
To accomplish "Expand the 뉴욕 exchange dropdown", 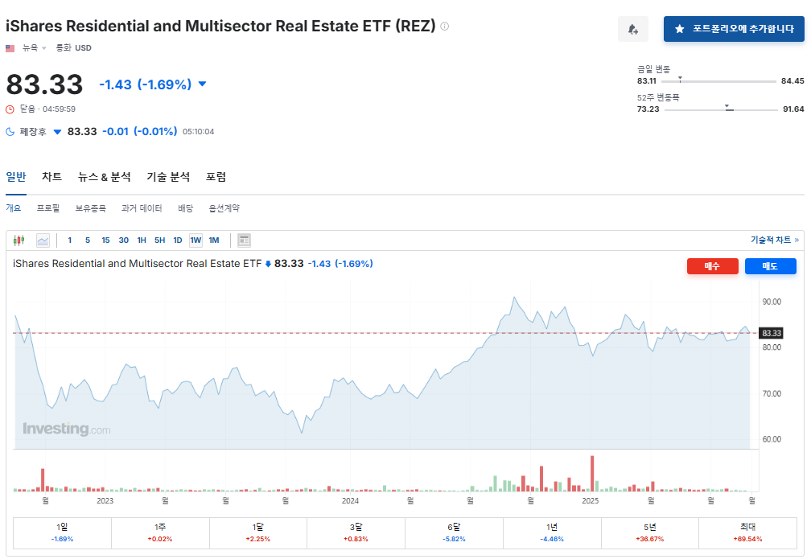I will (x=34, y=48).
